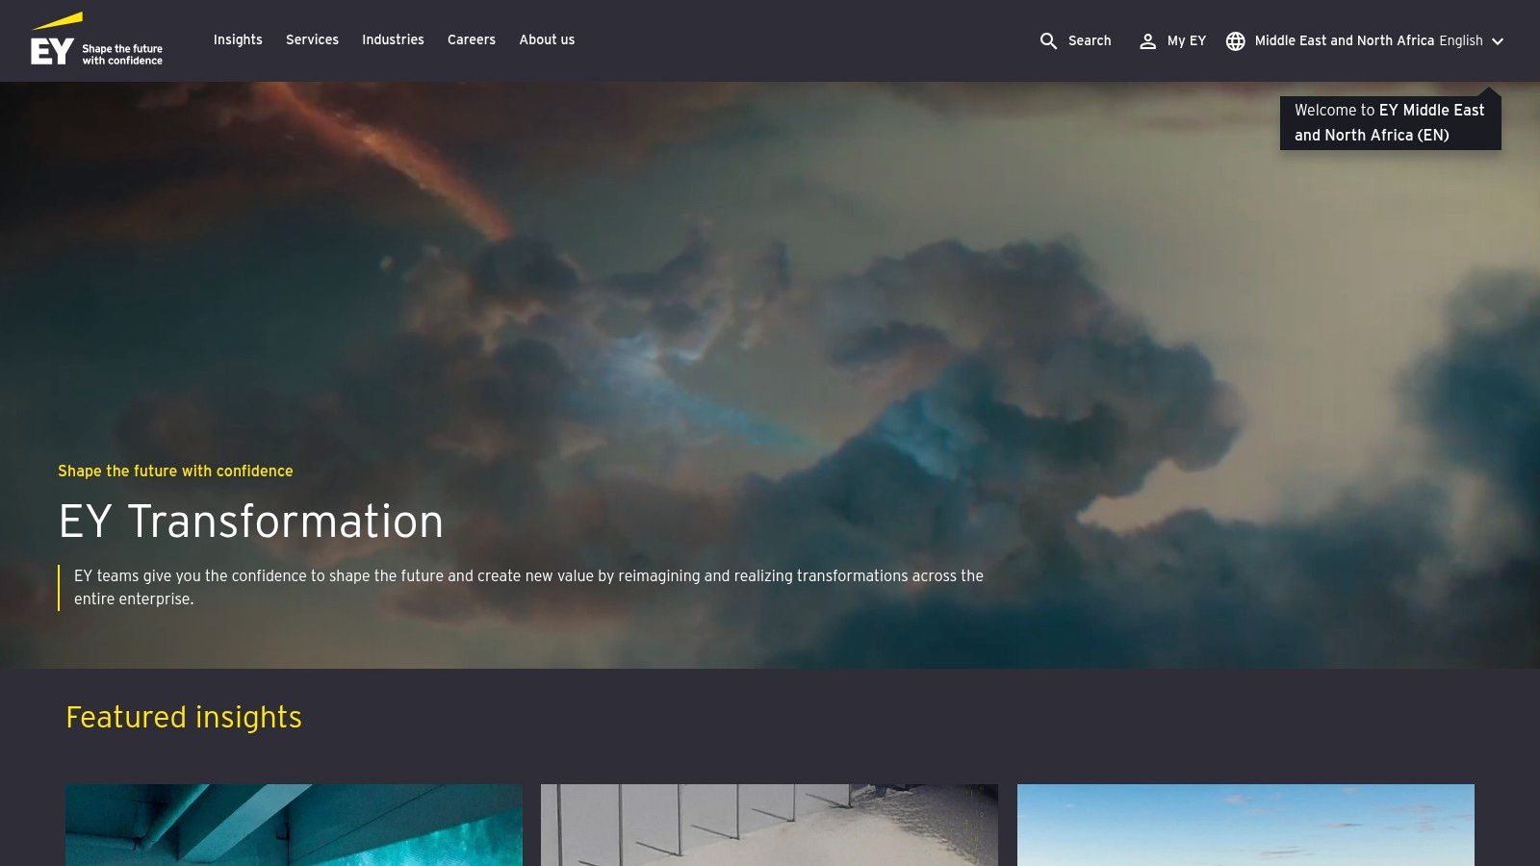This screenshot has height=866, width=1540.
Task: Click the yellow Shape the future with confidence text
Action: tap(175, 471)
